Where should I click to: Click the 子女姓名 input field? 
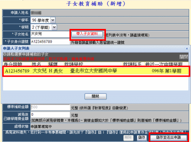tap(50, 34)
